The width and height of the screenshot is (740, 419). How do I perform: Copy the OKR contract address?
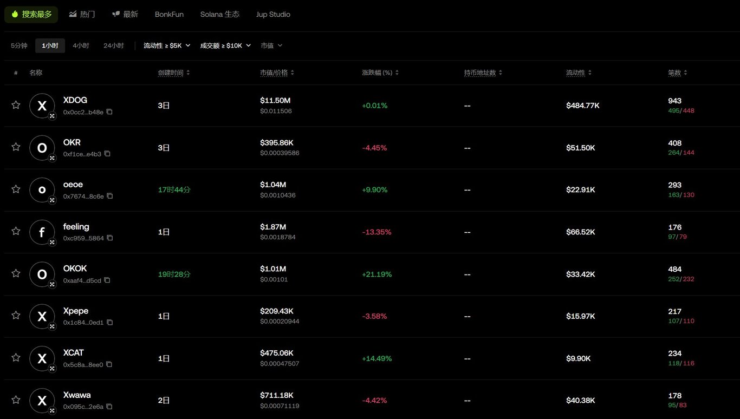(107, 154)
